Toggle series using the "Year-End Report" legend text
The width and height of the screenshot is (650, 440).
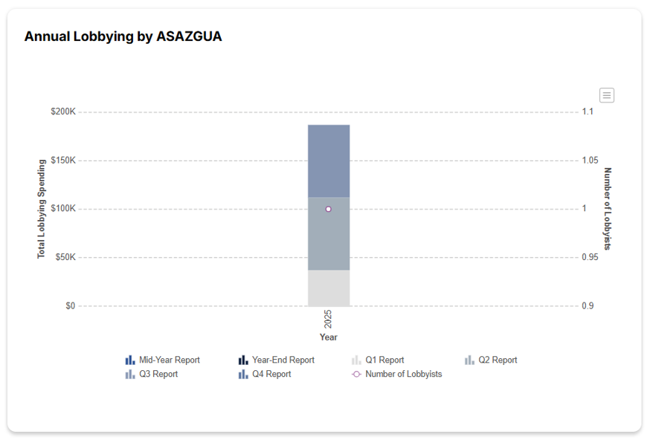pyautogui.click(x=283, y=360)
